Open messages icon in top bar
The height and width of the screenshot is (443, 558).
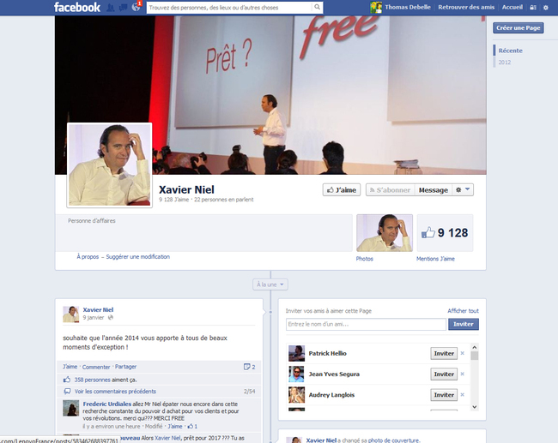coord(123,8)
